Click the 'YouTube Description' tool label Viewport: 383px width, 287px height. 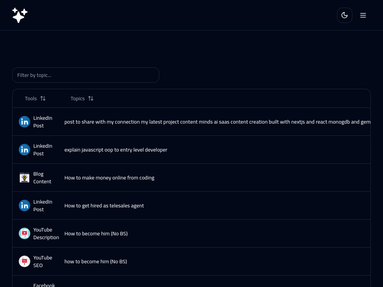(46, 233)
